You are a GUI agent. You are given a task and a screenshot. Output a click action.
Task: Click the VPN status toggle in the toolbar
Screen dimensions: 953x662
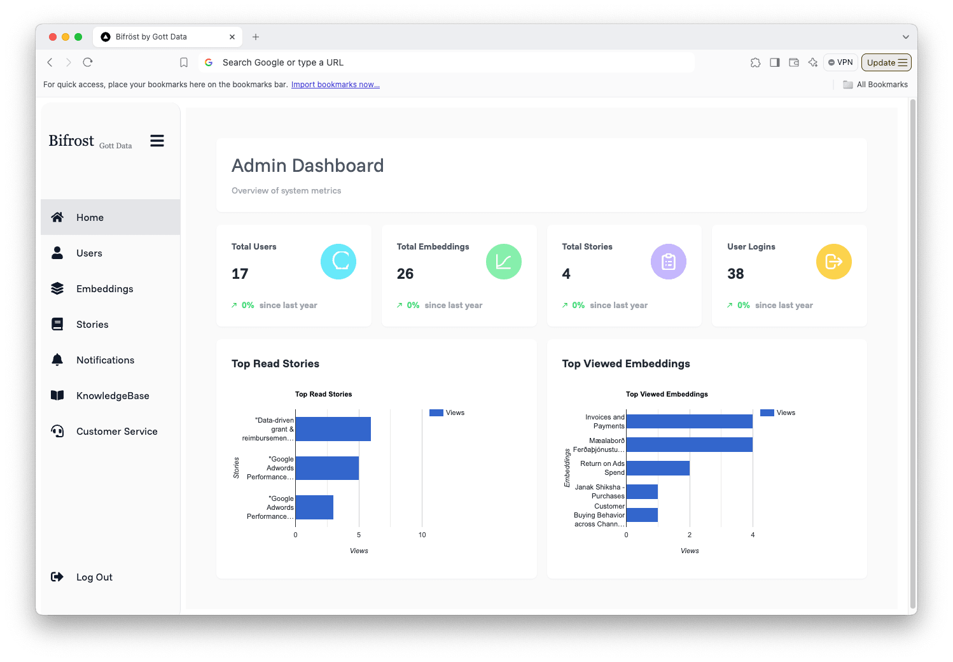840,62
